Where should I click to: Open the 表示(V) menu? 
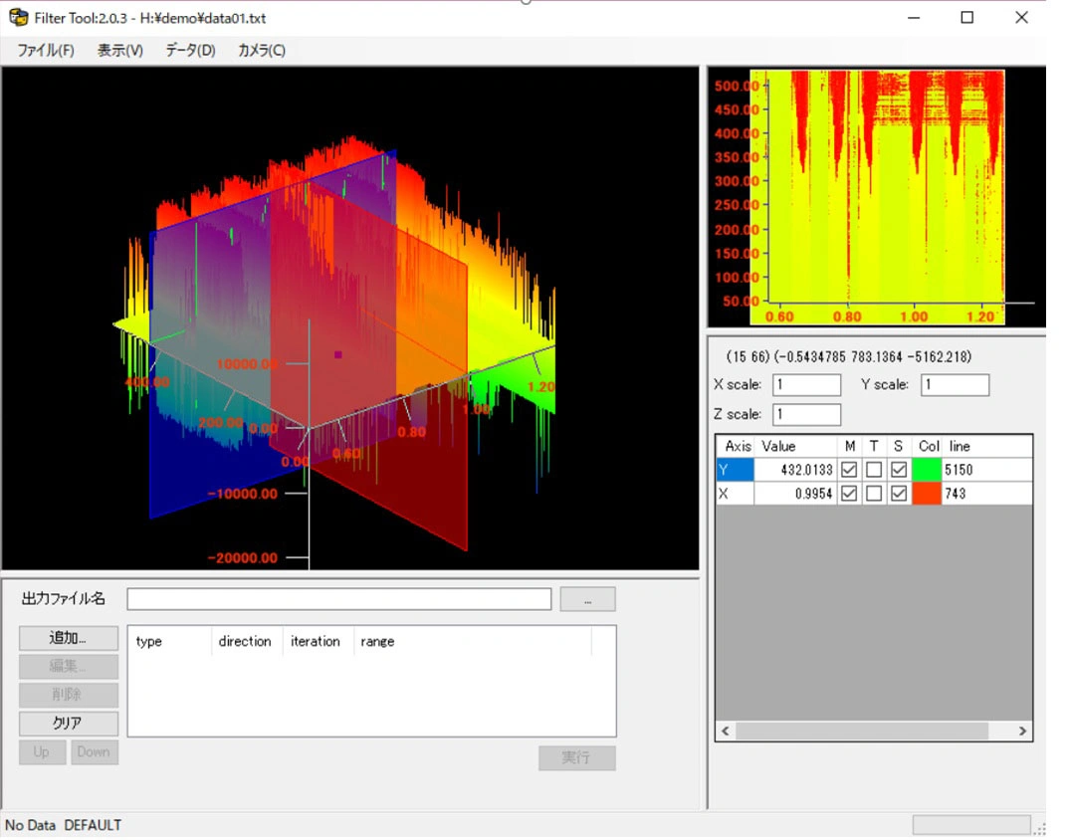(x=120, y=51)
